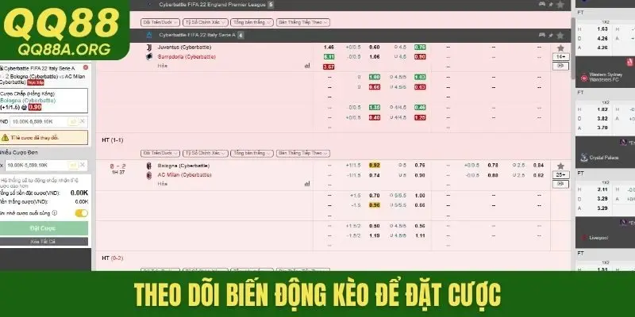
Task: Open Đội Trên/Dưới dropdown below HT (1-1)
Action: 160,153
